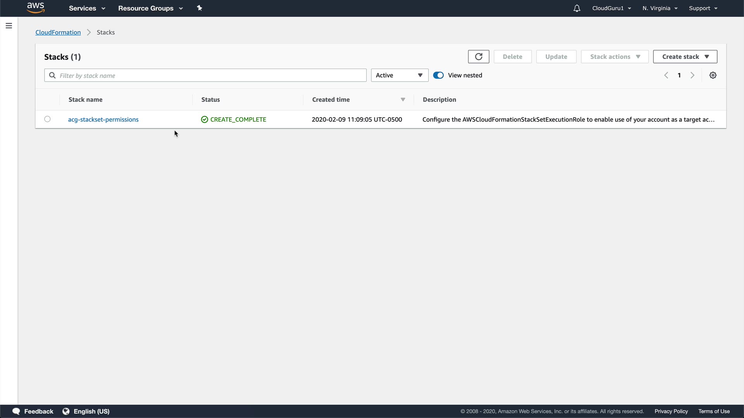Go to previous page of stacks
The width and height of the screenshot is (744, 418).
(666, 75)
